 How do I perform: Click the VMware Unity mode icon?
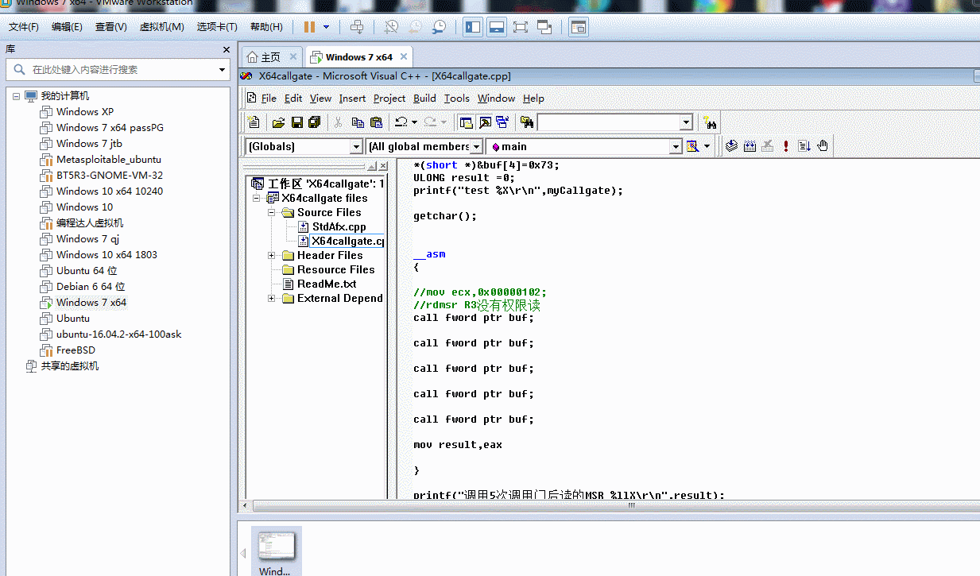tap(544, 27)
